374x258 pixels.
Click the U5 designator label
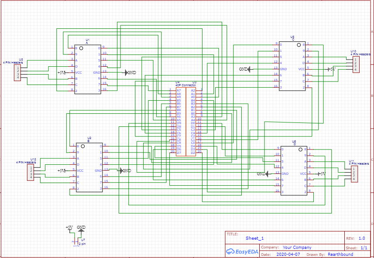tap(292, 37)
